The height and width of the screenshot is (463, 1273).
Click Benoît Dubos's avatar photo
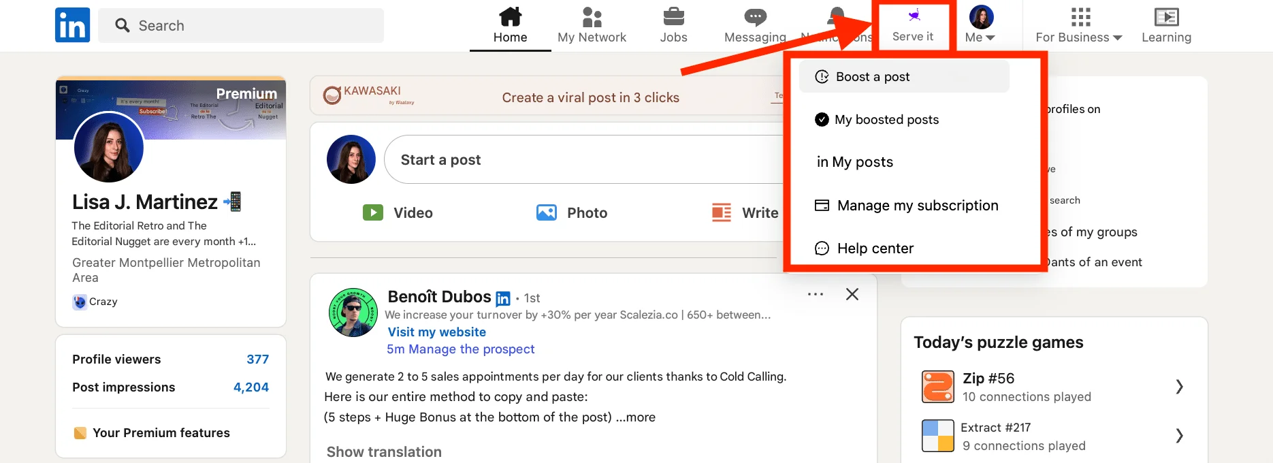tap(353, 313)
